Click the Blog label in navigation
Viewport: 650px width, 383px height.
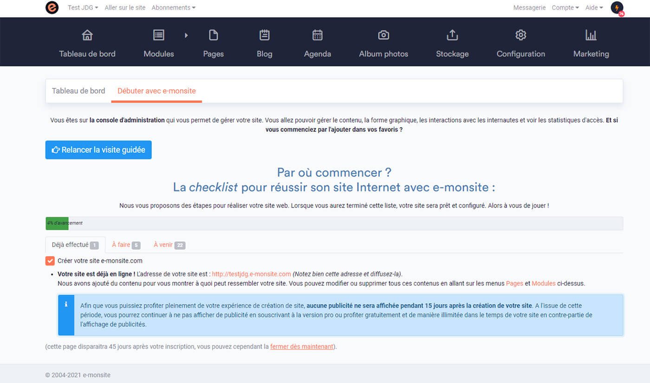[x=265, y=54]
